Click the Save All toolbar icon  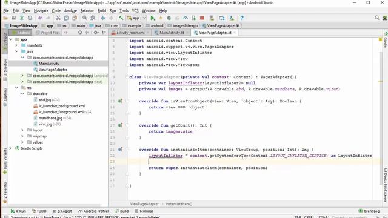coord(13,18)
